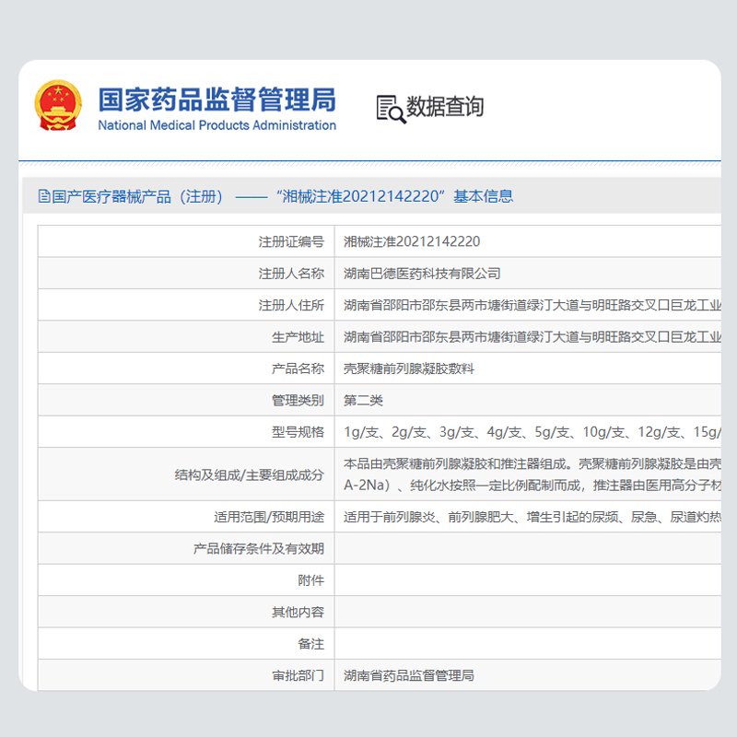Viewport: 737px width, 737px height.
Task: Click the 注册人住所 label
Action: click(291, 306)
